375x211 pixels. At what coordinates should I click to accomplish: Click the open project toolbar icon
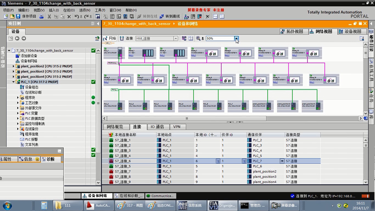click(12, 16)
